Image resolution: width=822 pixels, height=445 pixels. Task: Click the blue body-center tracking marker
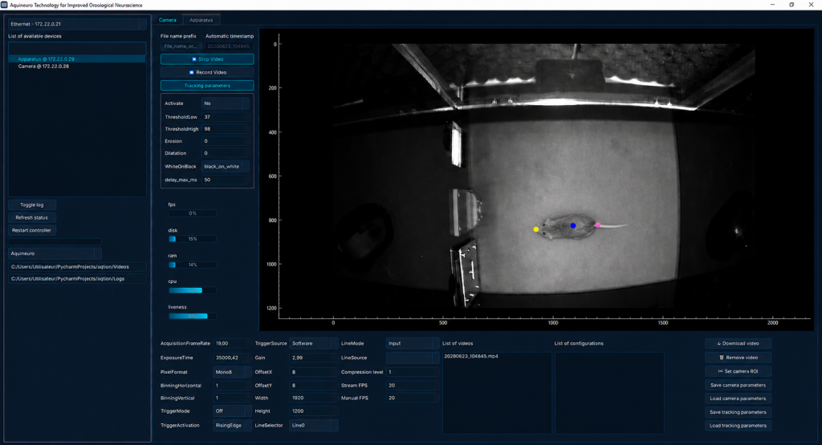(573, 225)
